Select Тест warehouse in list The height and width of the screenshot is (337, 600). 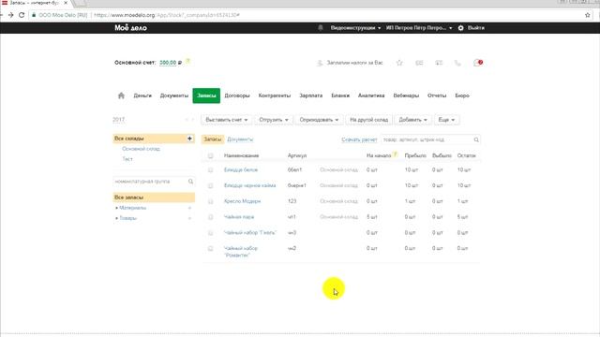tap(127, 159)
